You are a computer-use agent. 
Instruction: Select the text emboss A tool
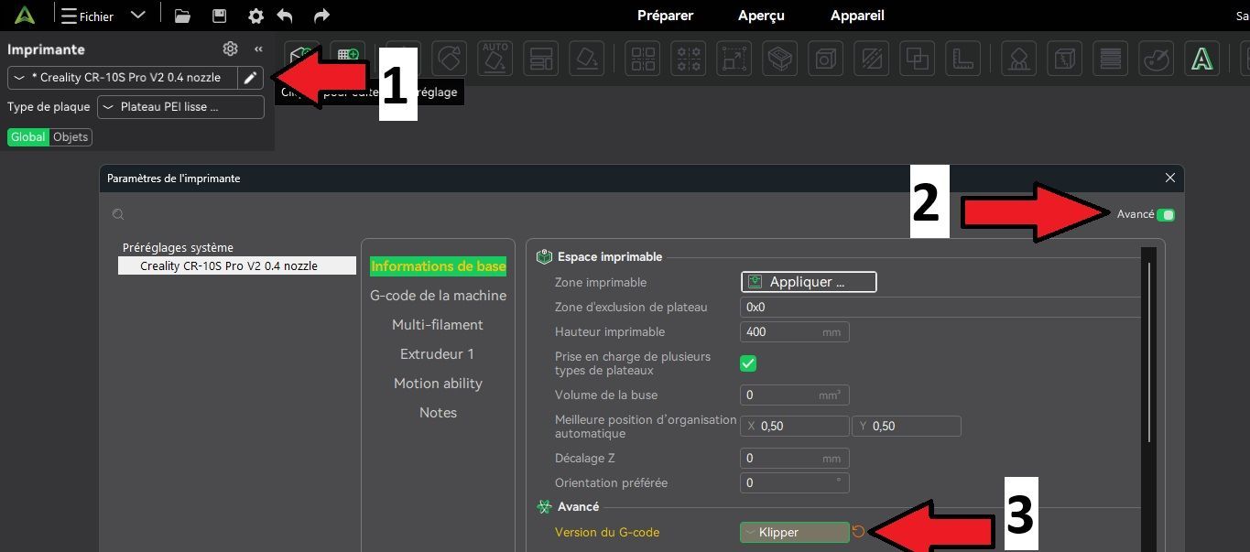click(x=1201, y=59)
